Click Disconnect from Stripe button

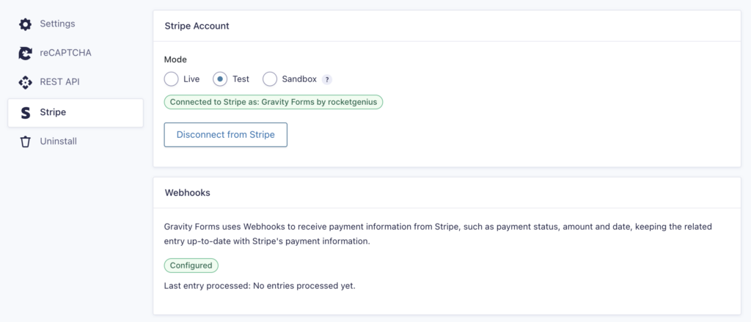[226, 135]
